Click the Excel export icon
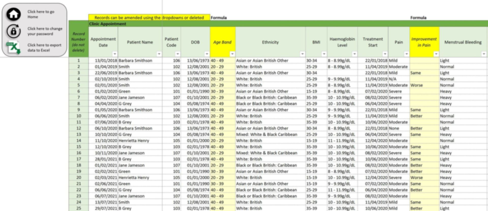Image resolution: width=488 pixels, height=211 pixels. pos(13,47)
